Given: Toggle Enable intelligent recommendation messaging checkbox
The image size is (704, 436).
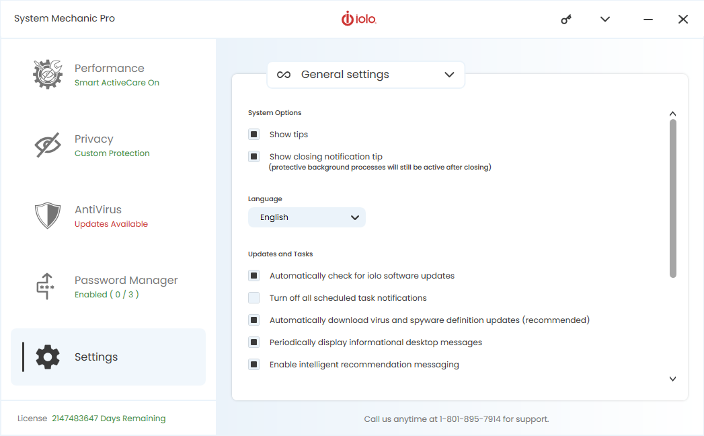Looking at the screenshot, I should pyautogui.click(x=253, y=364).
